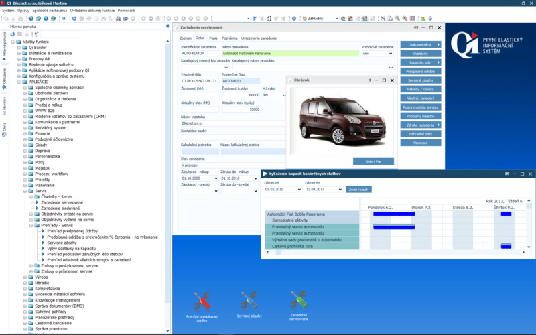This screenshot has width=536, height=335.
Task: Collapse the Servis tree node
Action: [25, 191]
